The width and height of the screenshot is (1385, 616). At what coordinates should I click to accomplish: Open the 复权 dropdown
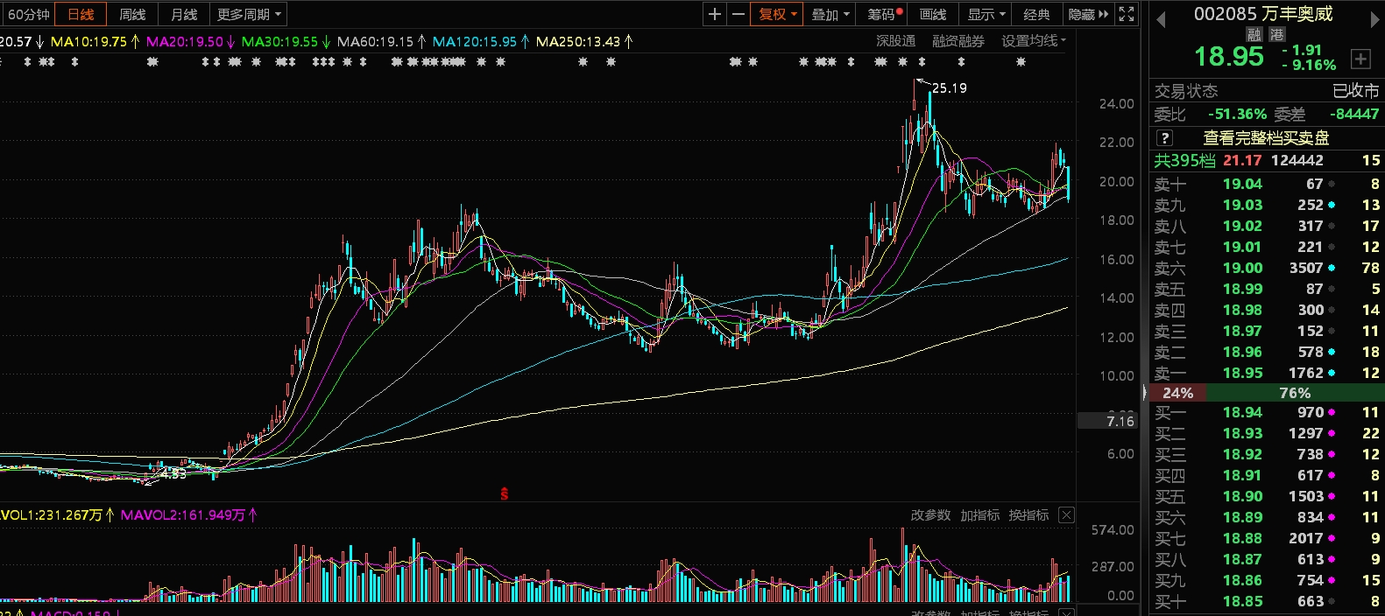(x=777, y=14)
